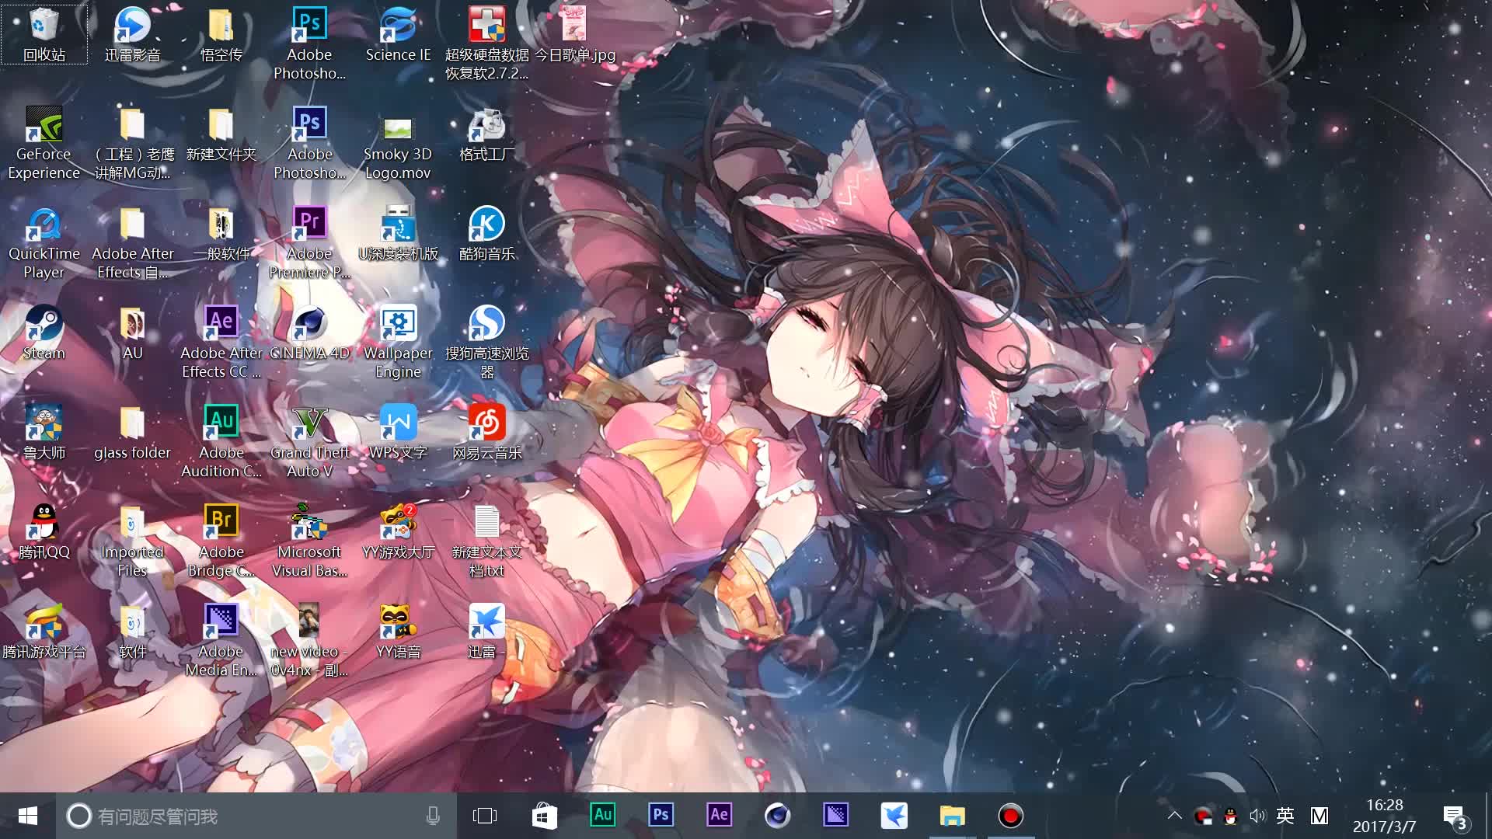Launch GeForce Experience shortcut

(x=44, y=143)
